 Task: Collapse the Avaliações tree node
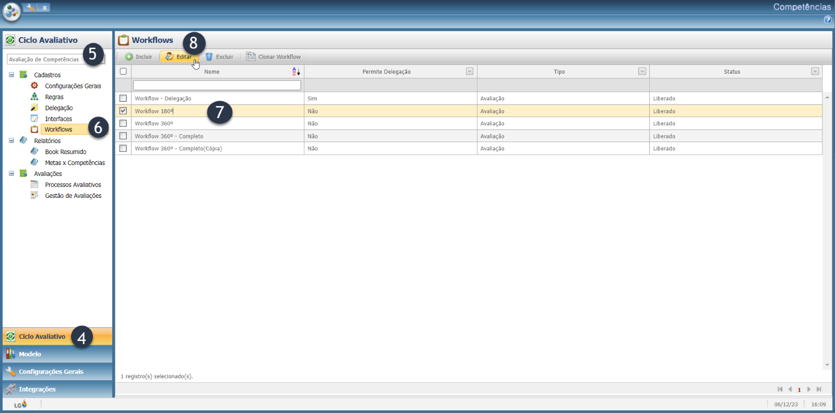pyautogui.click(x=11, y=173)
